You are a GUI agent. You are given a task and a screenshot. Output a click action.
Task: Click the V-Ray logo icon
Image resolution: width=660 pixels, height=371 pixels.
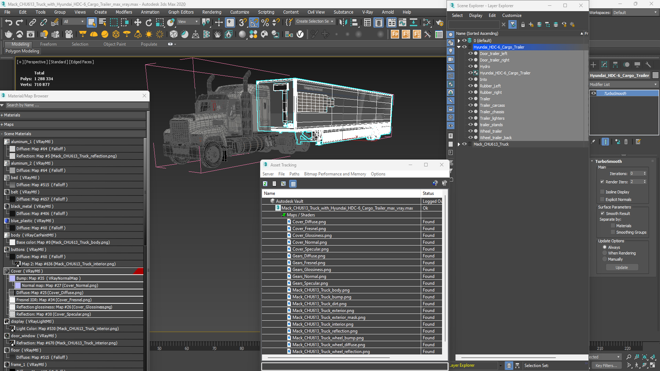tap(300, 34)
